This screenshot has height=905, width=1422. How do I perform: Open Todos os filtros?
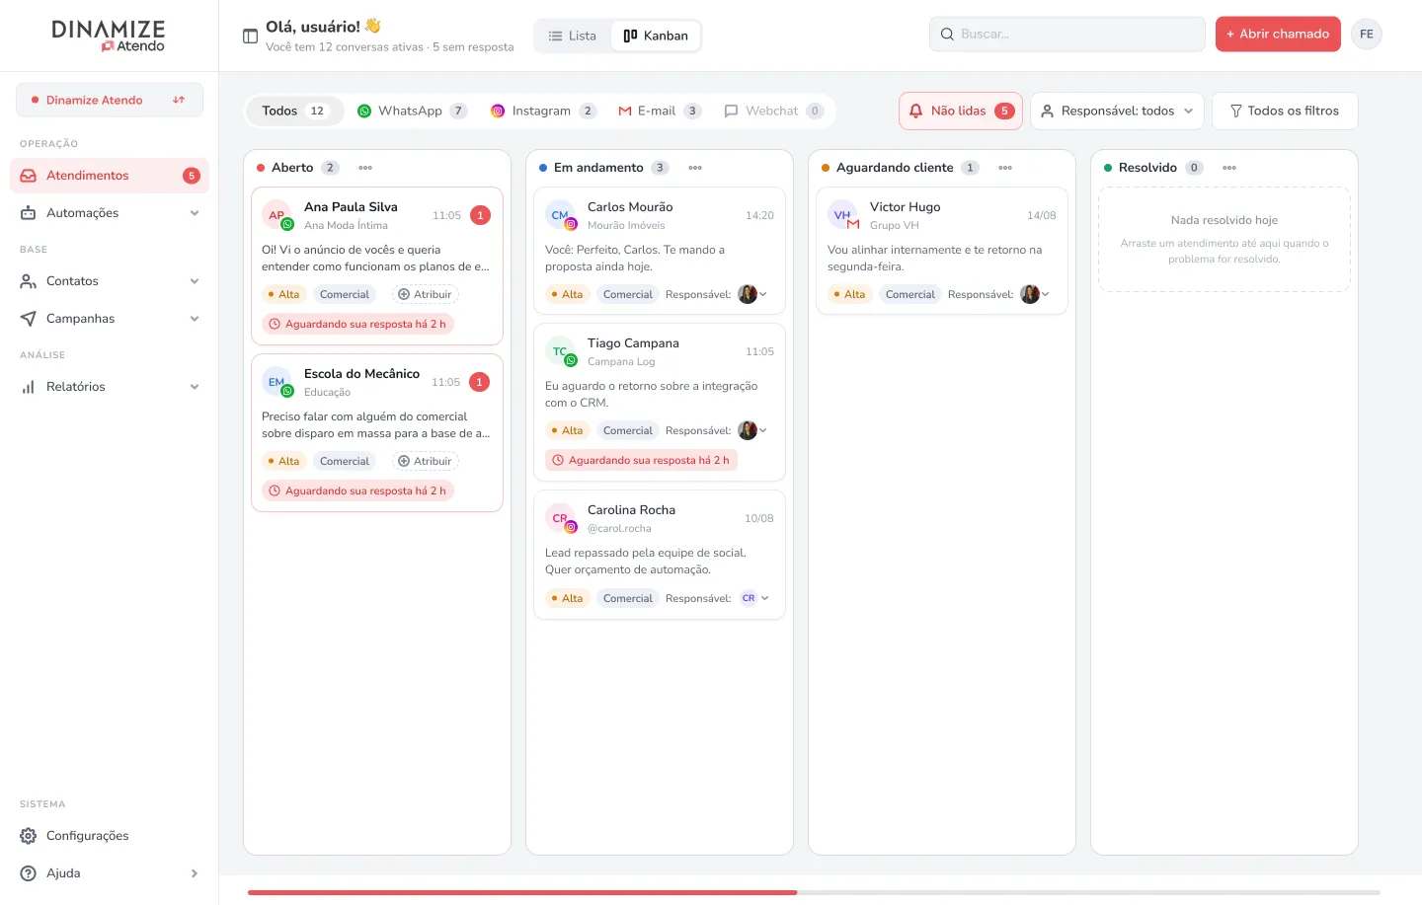point(1285,112)
